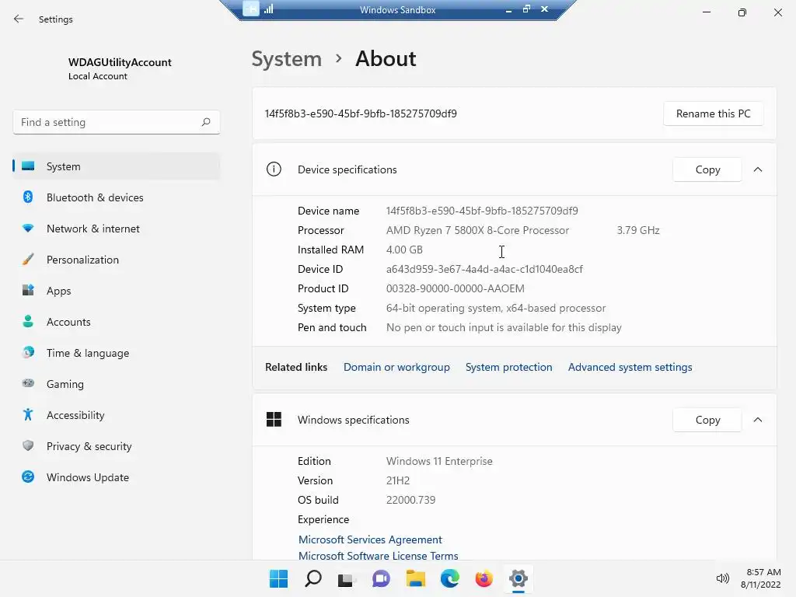Click the Installed RAM value 4.00 GB

404,250
